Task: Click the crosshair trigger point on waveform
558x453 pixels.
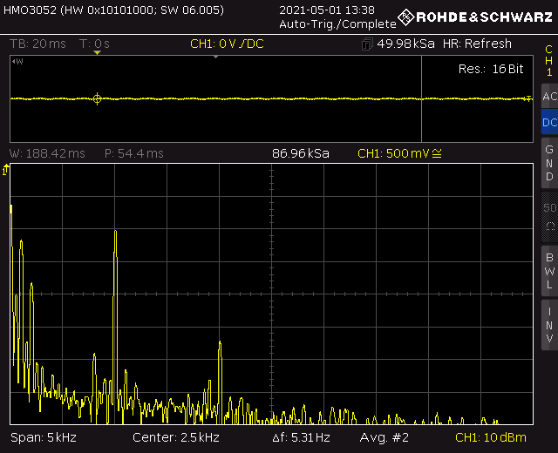Action: (97, 99)
